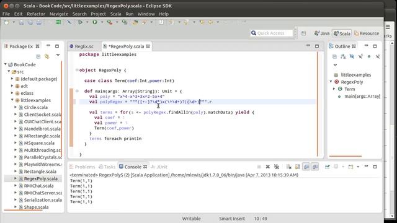Click the Back navigation arrow in toolbar
The width and height of the screenshot is (397, 223).
coord(210,22)
